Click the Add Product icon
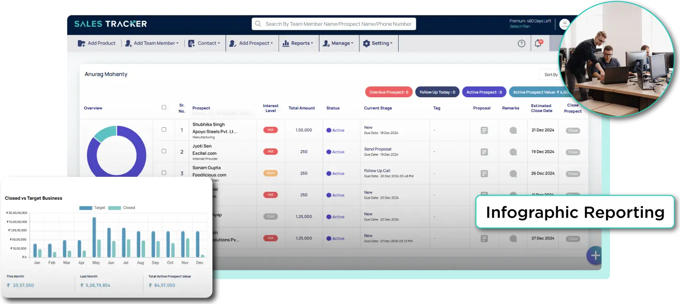The width and height of the screenshot is (680, 304). [82, 43]
